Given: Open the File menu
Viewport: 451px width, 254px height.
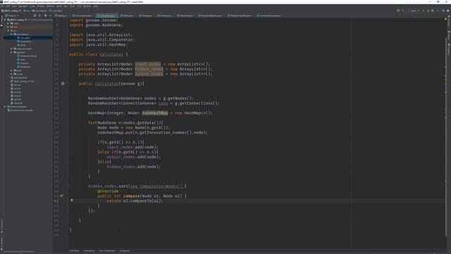Looking at the screenshot, I should click(x=2, y=6).
